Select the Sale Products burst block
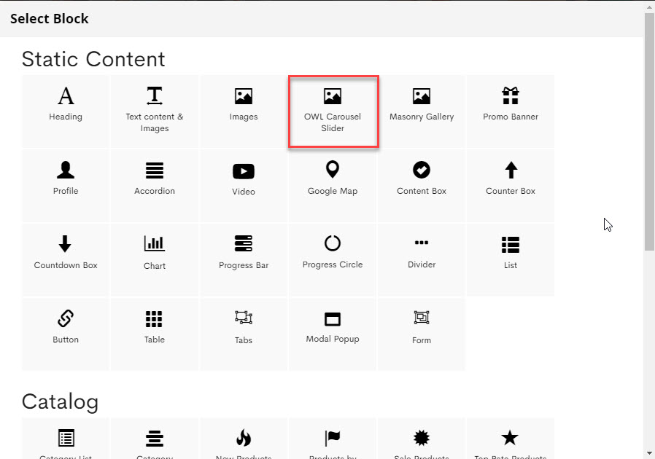 (422, 439)
